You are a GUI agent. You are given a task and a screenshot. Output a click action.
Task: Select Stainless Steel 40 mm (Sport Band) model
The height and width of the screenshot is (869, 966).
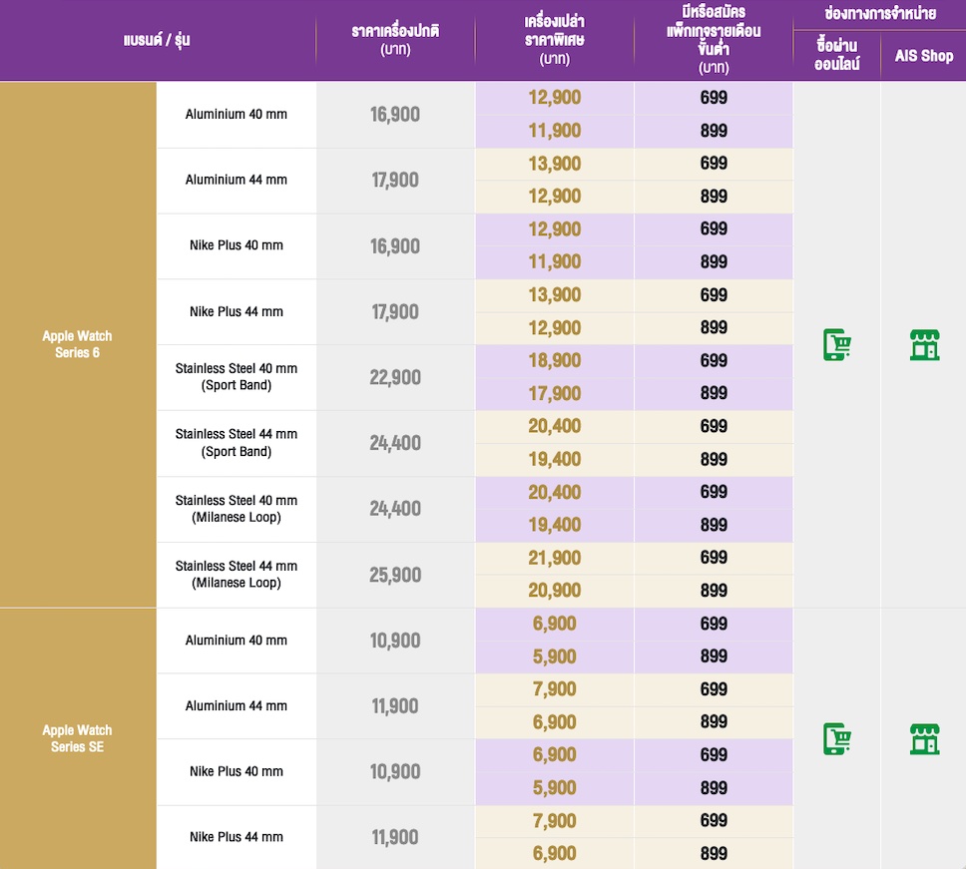tap(237, 377)
